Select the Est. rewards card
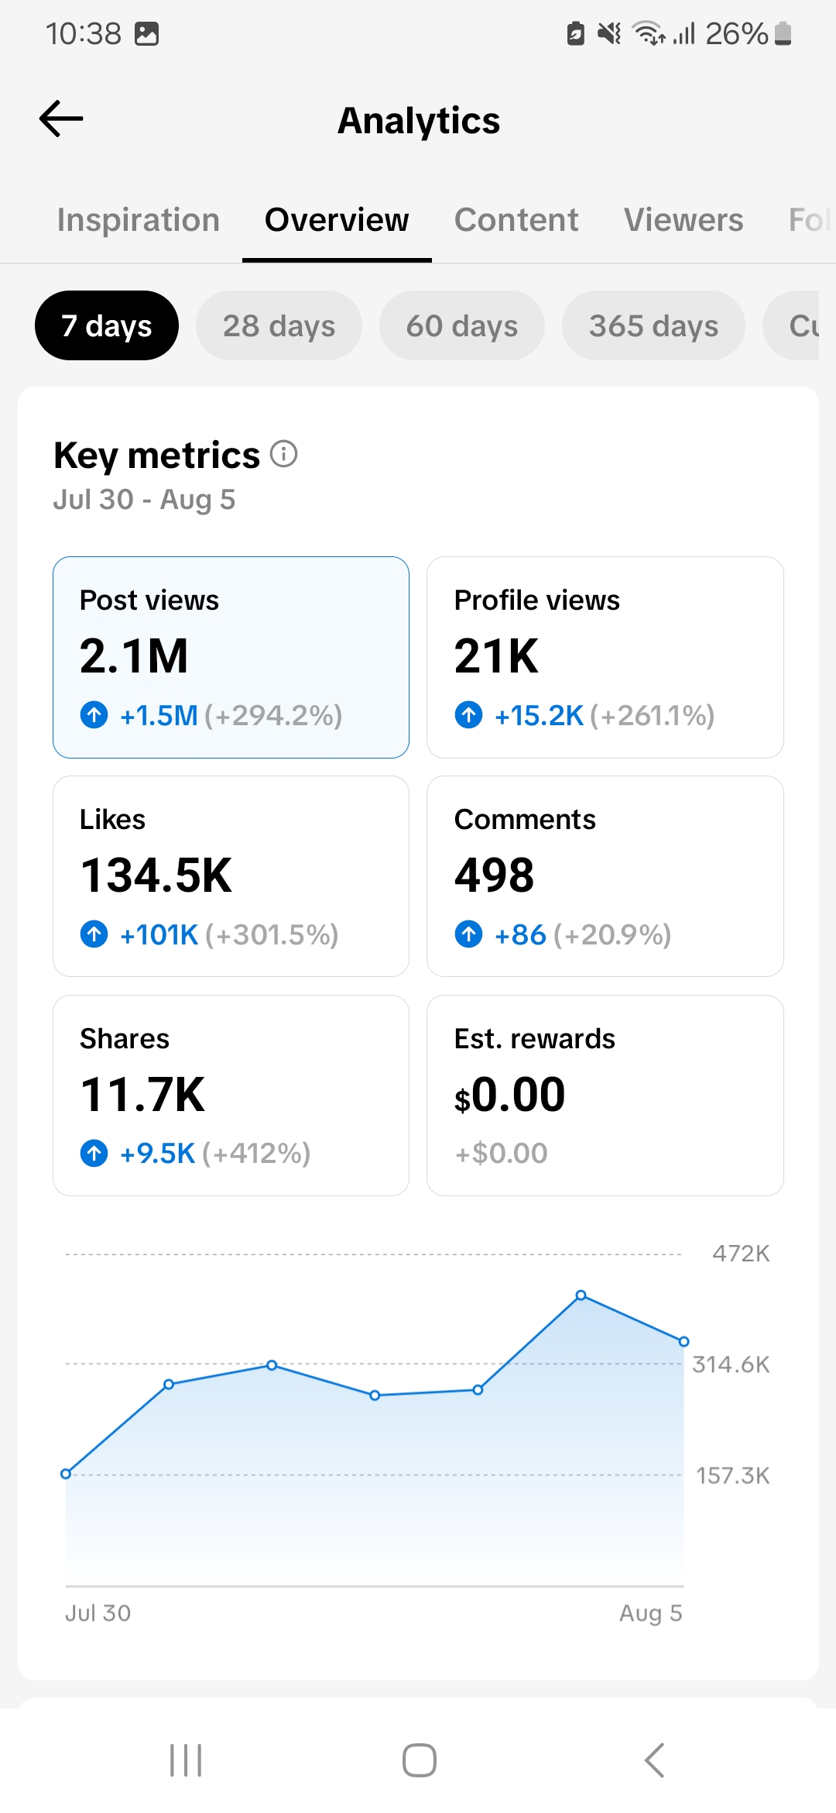This screenshot has width=836, height=1813. (x=605, y=1096)
